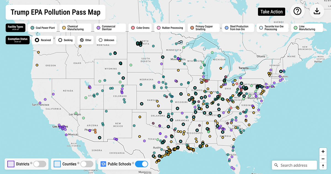The image size is (331, 174).
Task: Show all Facility Types
Action: pyautogui.click(x=15, y=28)
